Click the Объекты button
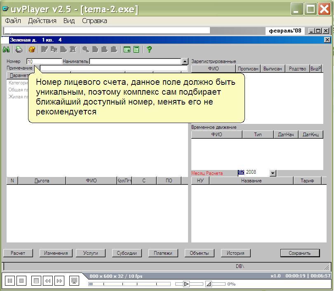This screenshot has width=334, height=291. point(200,253)
